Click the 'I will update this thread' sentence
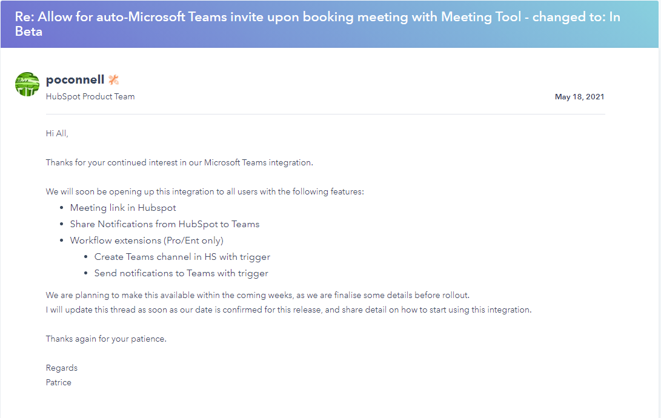 click(x=289, y=310)
